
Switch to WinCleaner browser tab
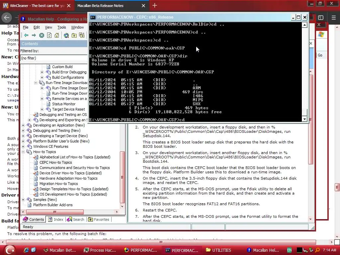pos(37,6)
